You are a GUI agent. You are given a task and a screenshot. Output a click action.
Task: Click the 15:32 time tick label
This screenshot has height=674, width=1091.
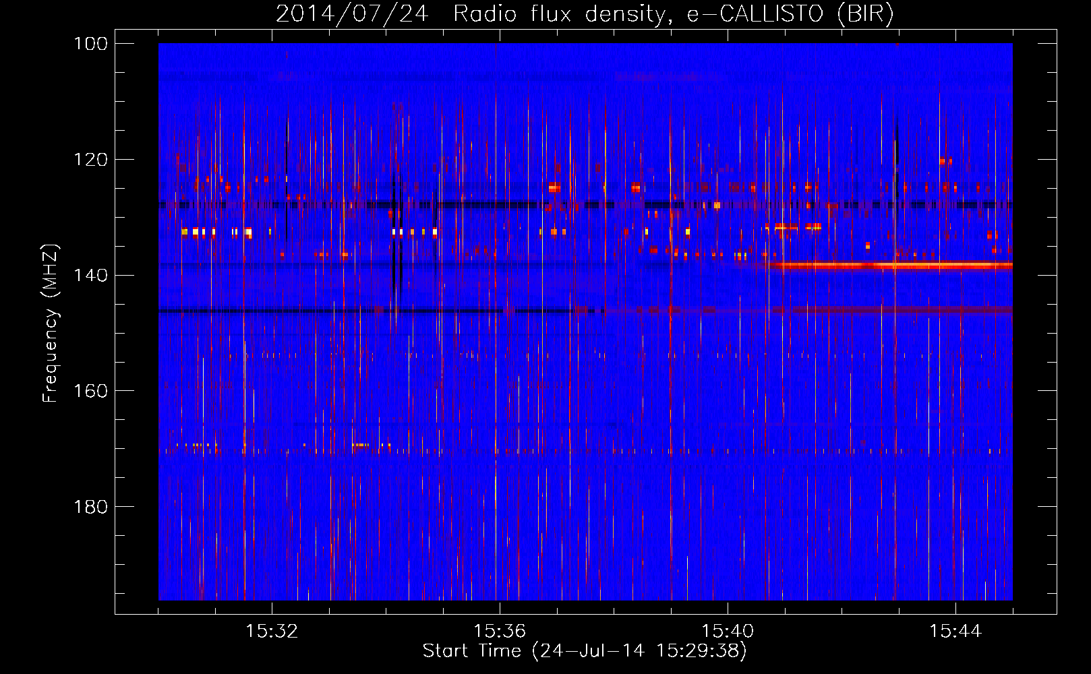pos(272,632)
